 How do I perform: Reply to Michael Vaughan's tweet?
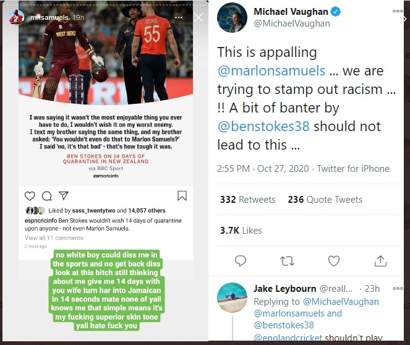(x=241, y=261)
